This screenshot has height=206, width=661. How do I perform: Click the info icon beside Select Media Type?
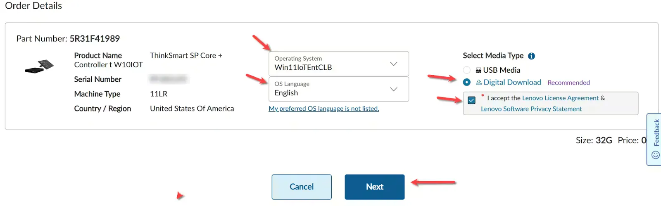click(x=532, y=56)
